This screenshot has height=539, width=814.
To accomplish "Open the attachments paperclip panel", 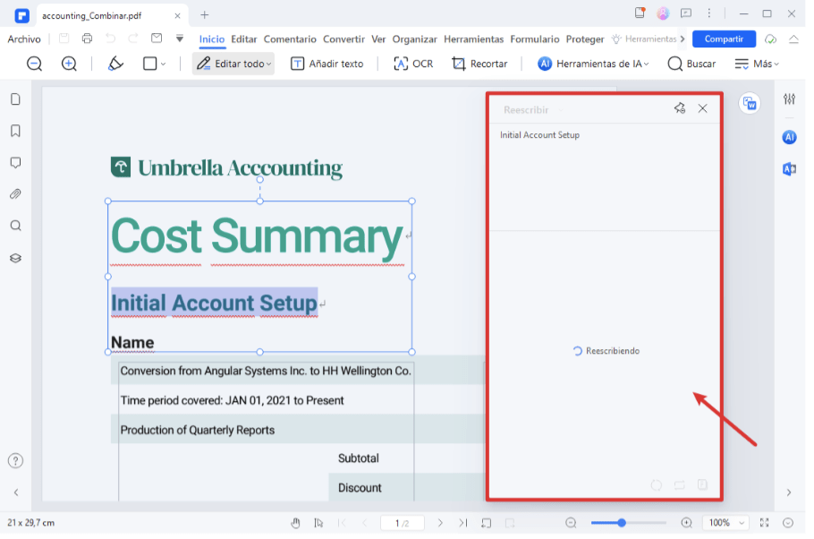I will coord(15,194).
